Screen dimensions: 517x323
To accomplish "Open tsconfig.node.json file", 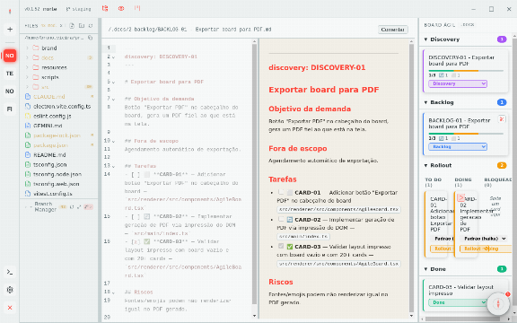I will click(x=57, y=174).
